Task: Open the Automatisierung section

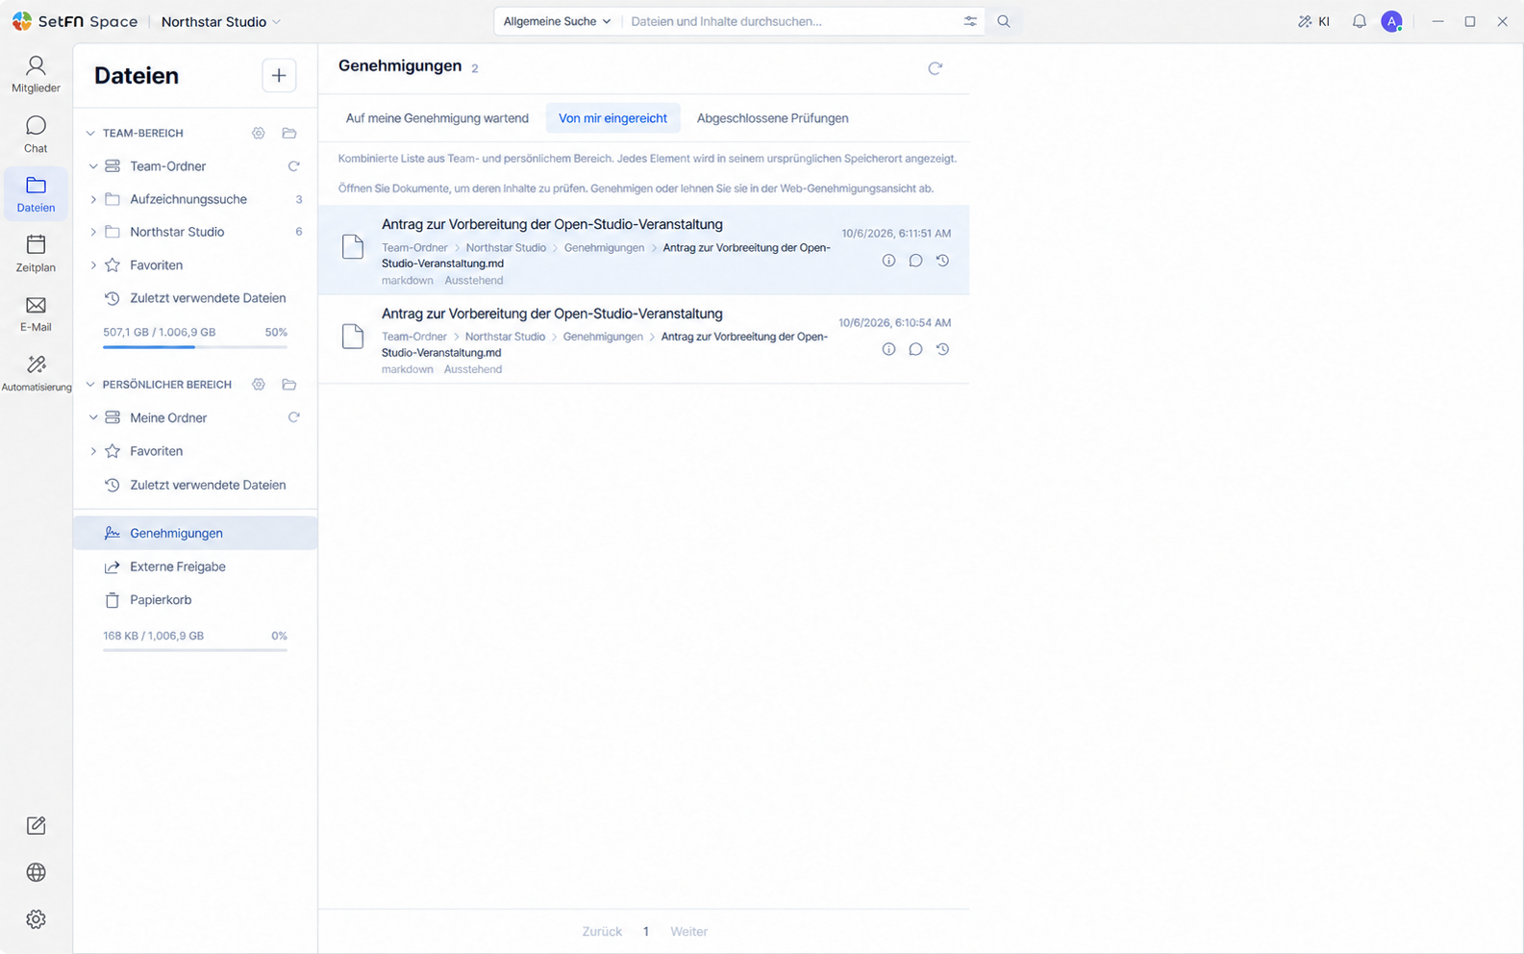Action: click(36, 373)
